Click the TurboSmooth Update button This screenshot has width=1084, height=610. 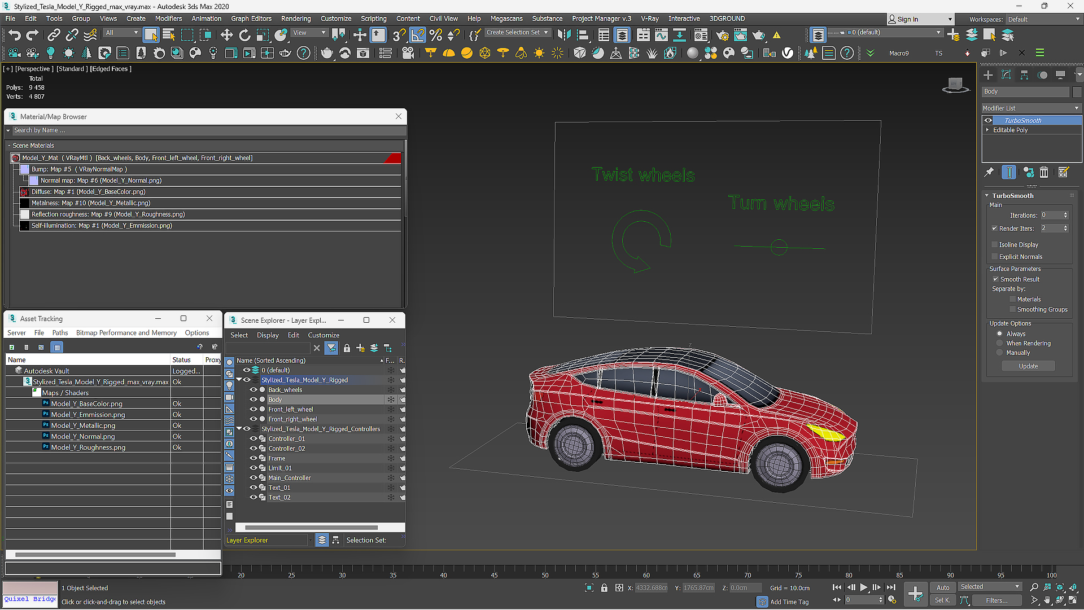tap(1028, 366)
